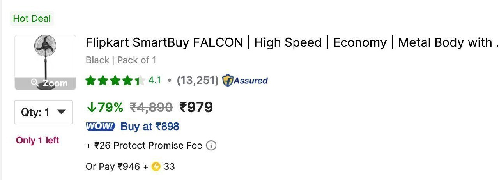Viewport: 499px width, 180px height.
Task: Click the struck-through ₹4,890 original price
Action: 151,107
